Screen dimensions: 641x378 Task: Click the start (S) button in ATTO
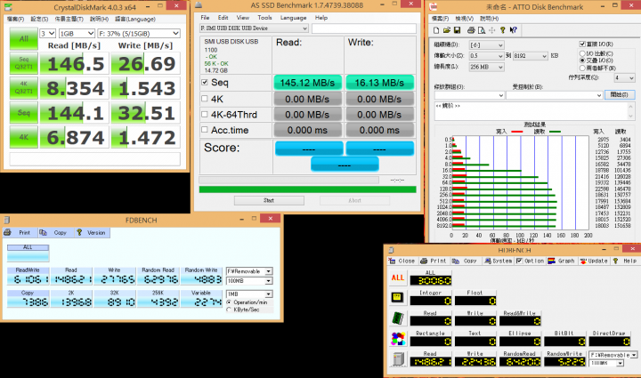pyautogui.click(x=620, y=94)
